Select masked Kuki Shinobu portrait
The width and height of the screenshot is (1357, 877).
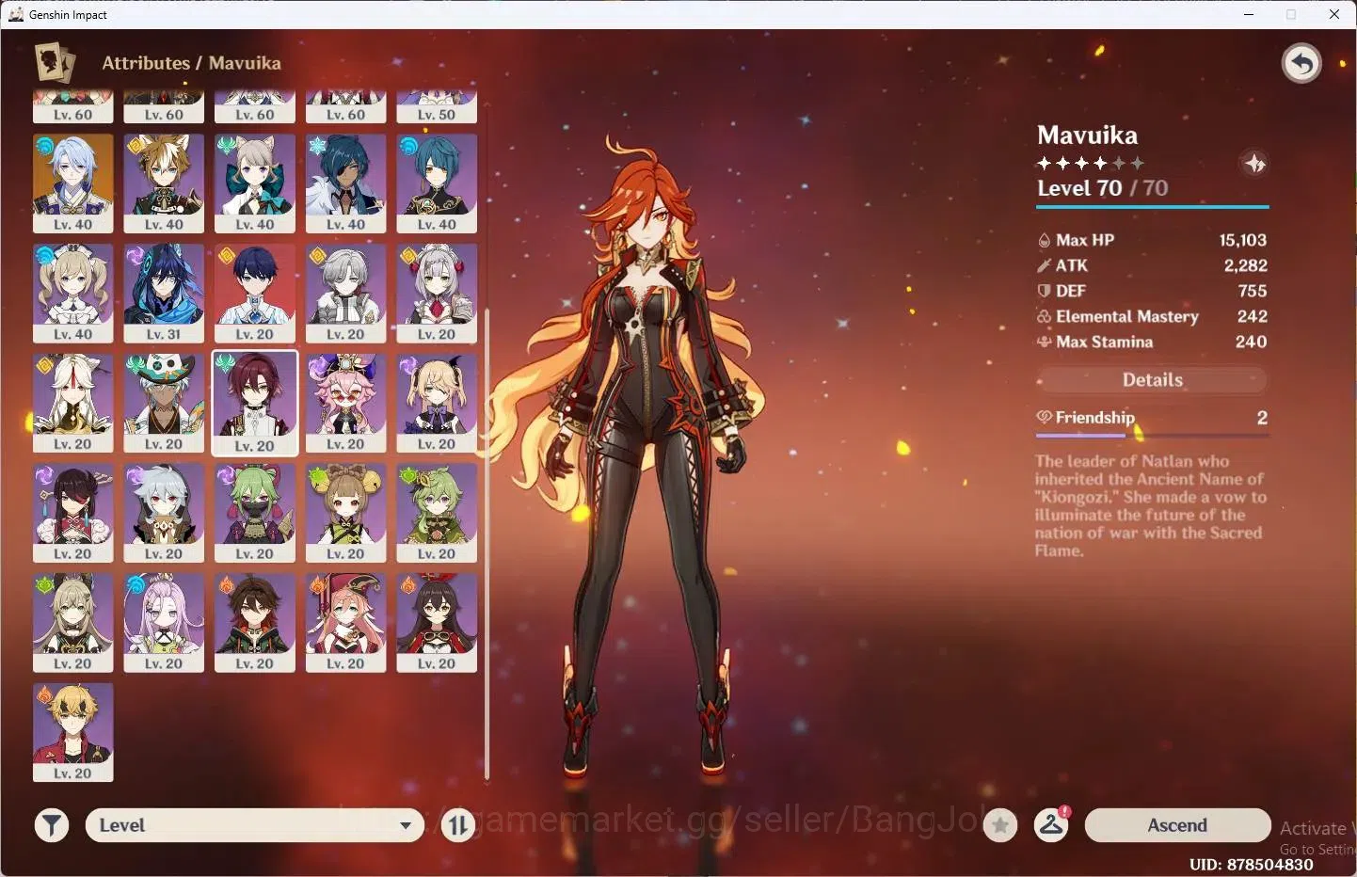(x=255, y=513)
